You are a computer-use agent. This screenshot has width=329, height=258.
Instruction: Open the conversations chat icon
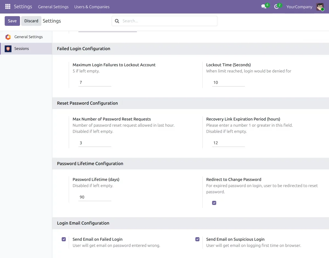tap(264, 7)
